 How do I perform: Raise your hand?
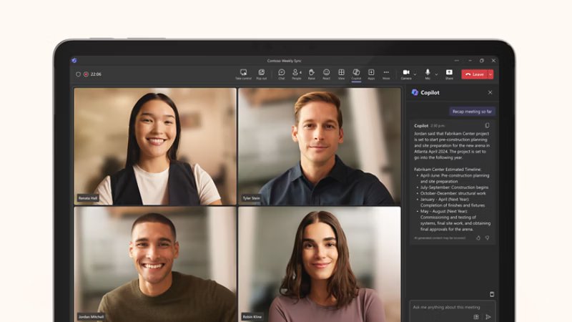click(x=311, y=74)
